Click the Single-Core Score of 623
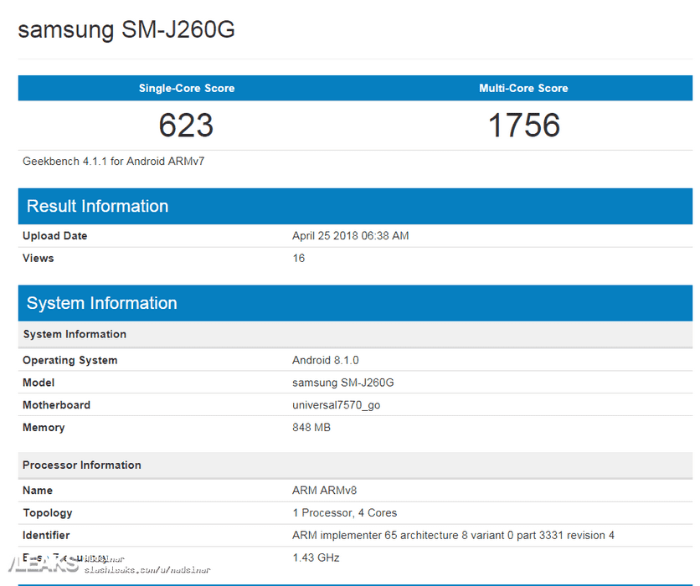This screenshot has width=700, height=586. [186, 126]
